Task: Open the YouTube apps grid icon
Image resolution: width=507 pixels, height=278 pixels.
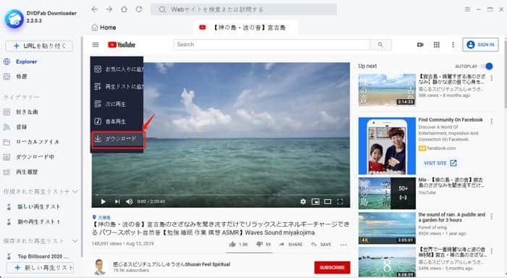Action: pos(437,45)
